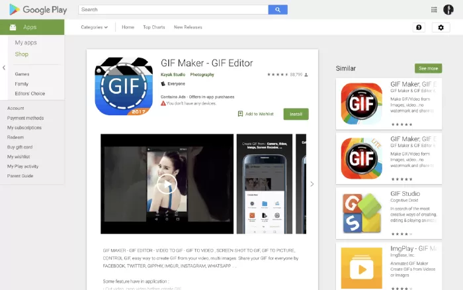Open My wishlist link
Screen dimensions: 463x290
(x=19, y=157)
